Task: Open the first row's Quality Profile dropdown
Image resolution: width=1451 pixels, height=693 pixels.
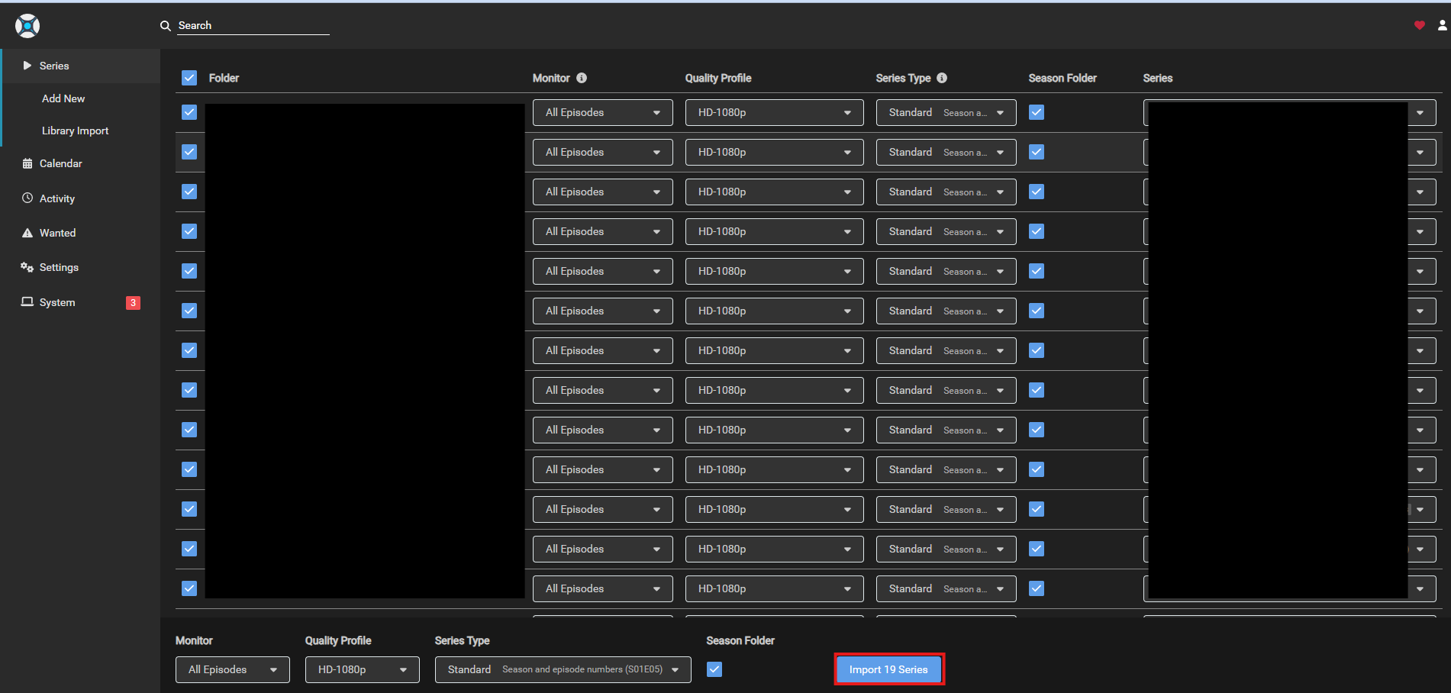Action: [775, 112]
